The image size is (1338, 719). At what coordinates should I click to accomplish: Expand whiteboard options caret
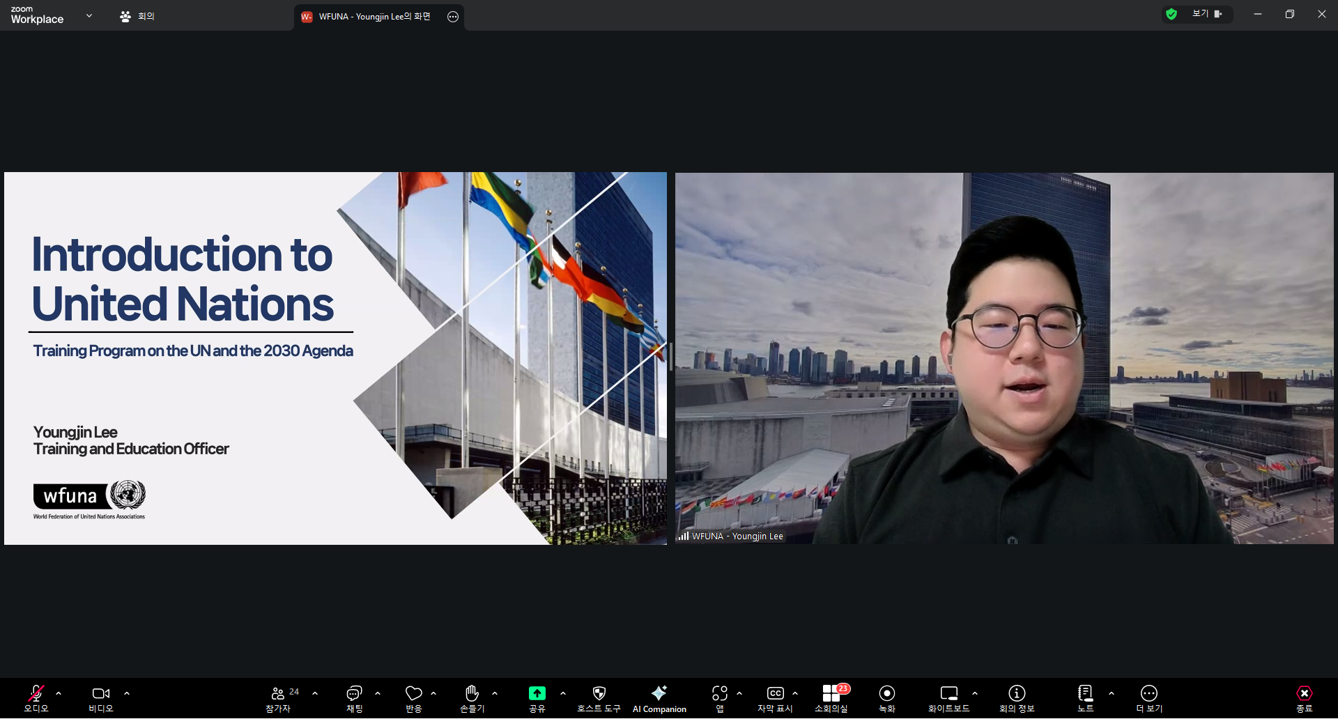point(975,693)
